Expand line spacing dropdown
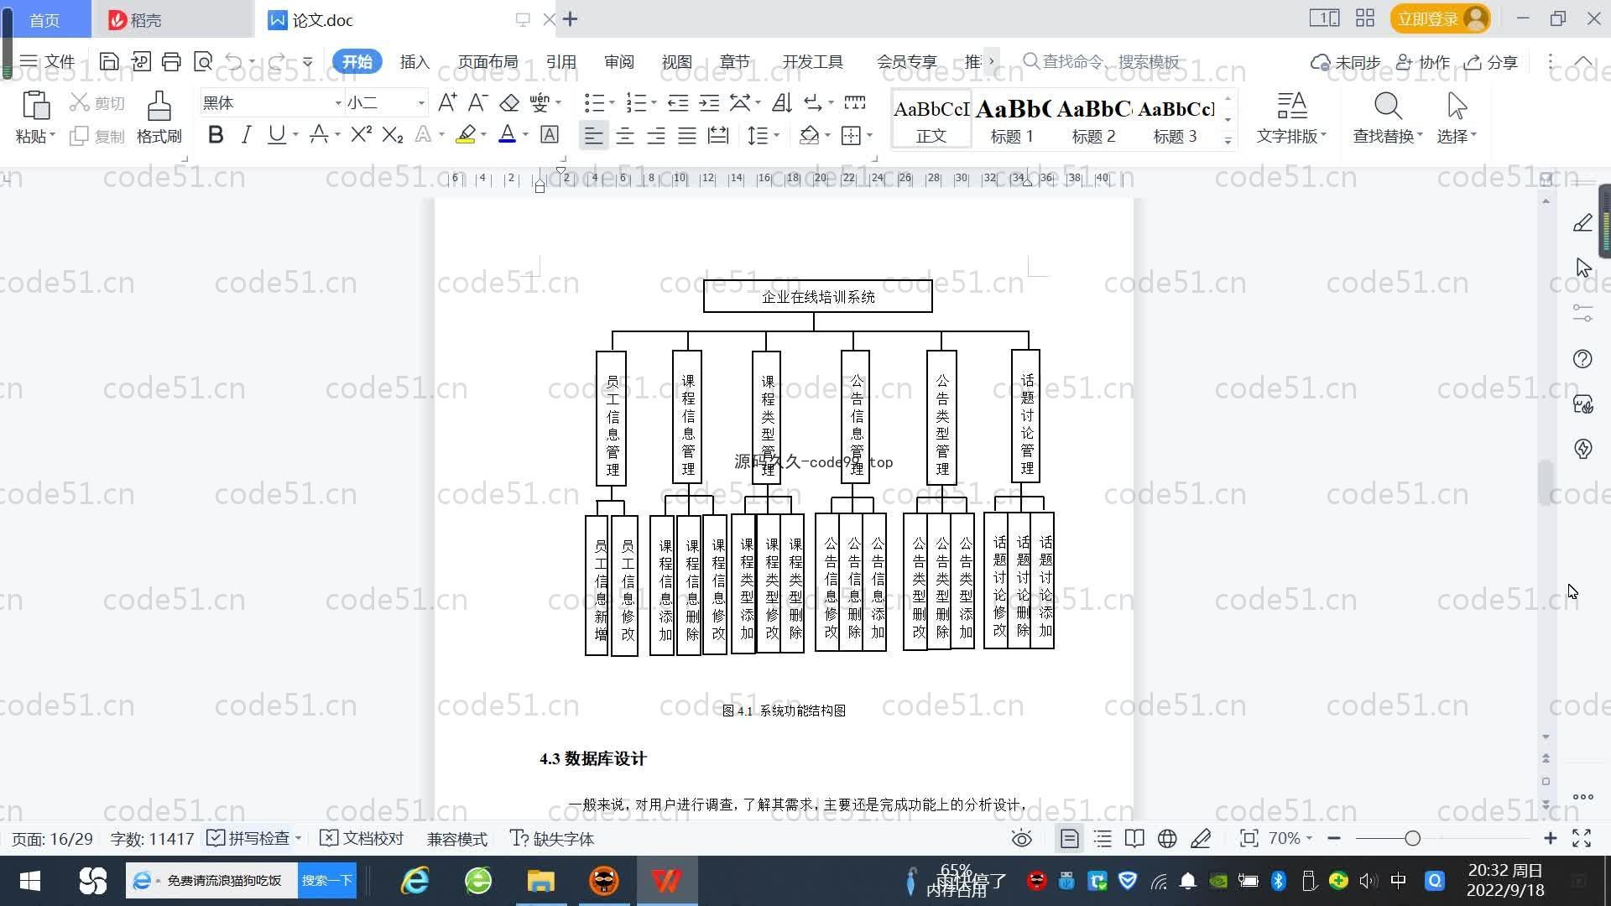This screenshot has height=906, width=1611. (x=777, y=135)
